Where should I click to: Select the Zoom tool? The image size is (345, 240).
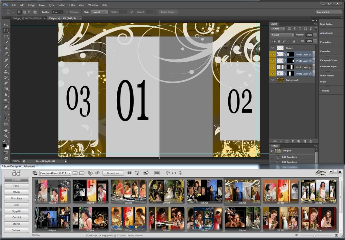(x=6, y=136)
